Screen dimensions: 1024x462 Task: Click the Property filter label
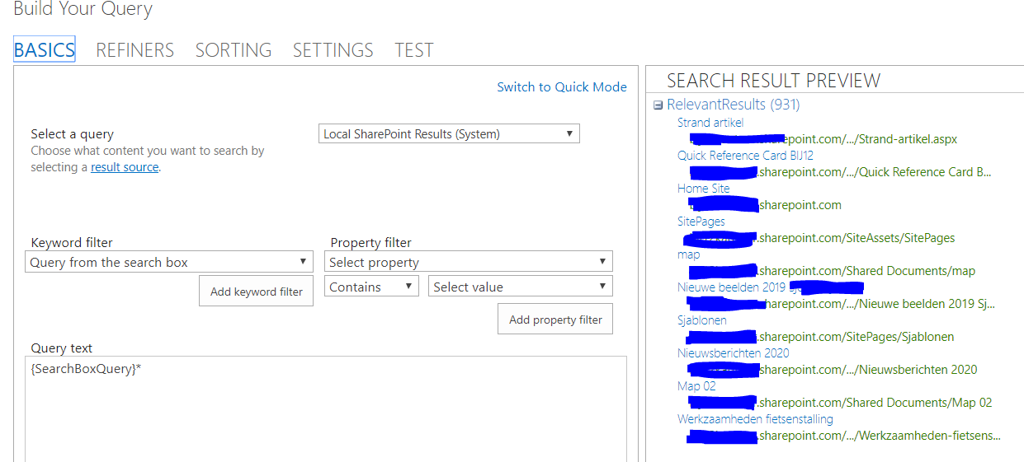[370, 243]
